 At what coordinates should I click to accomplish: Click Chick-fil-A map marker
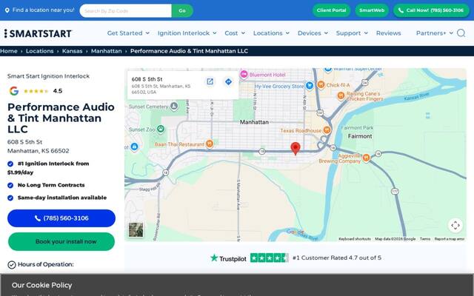coord(321,85)
